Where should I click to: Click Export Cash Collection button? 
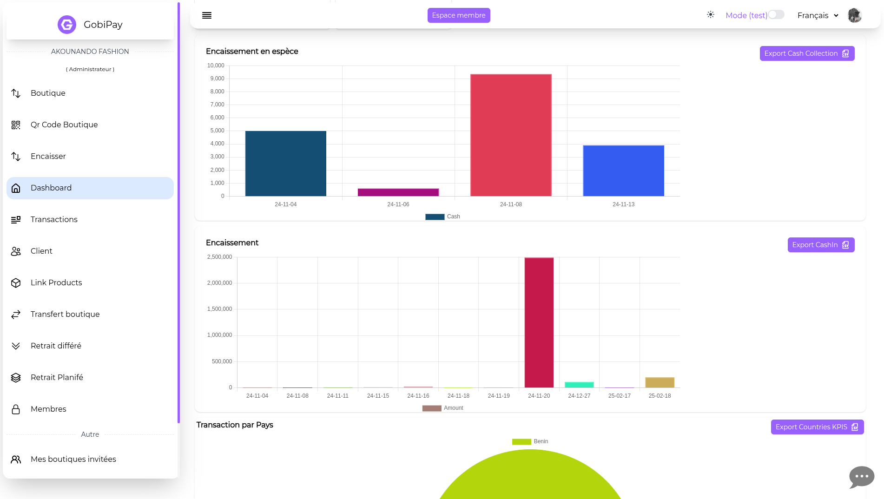807,53
